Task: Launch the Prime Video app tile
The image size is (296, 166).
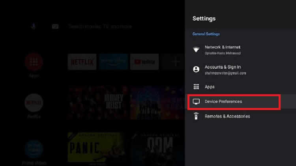Action: point(113,62)
